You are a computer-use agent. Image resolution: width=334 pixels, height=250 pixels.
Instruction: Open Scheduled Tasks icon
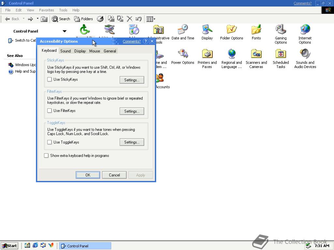pos(281,59)
